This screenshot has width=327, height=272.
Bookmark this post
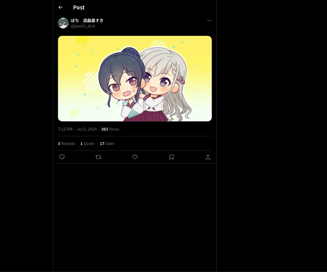pyautogui.click(x=171, y=157)
